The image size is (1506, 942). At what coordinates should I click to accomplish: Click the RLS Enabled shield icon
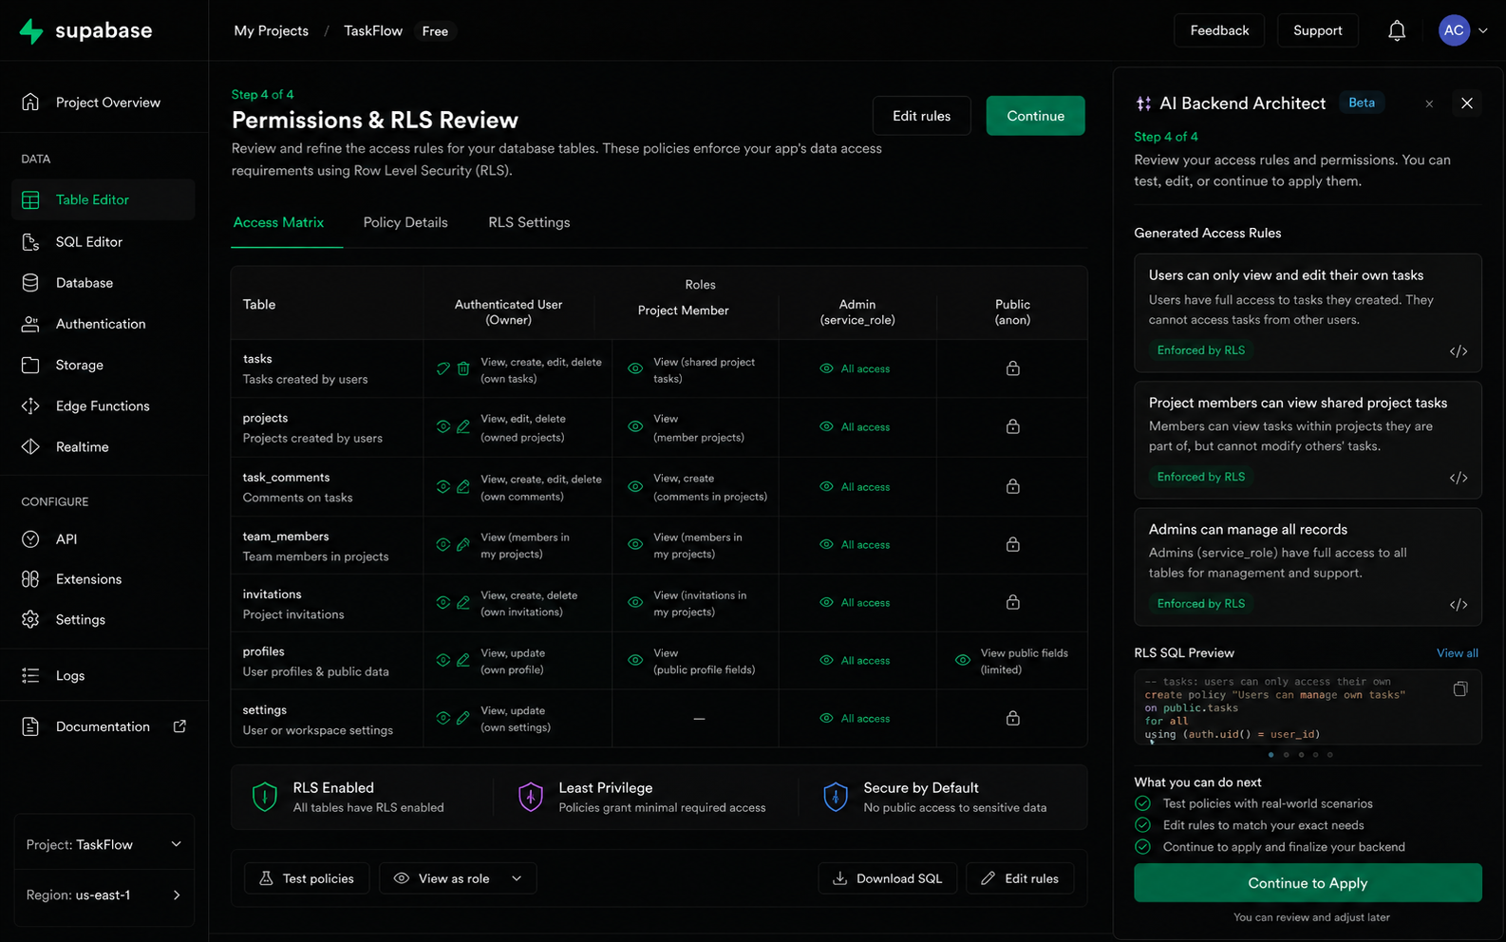[x=265, y=797]
